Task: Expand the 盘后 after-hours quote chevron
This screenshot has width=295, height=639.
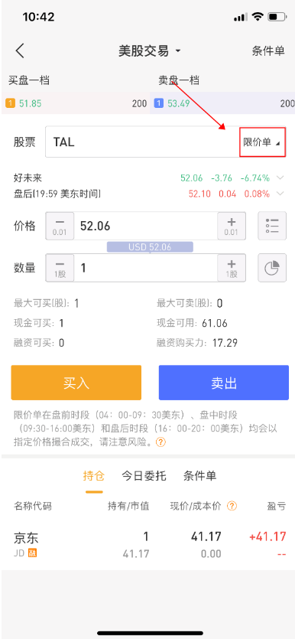Action: pos(280,194)
